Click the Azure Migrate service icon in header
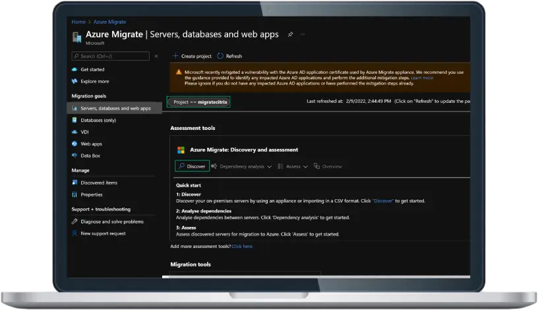The width and height of the screenshot is (538, 310). pos(77,37)
